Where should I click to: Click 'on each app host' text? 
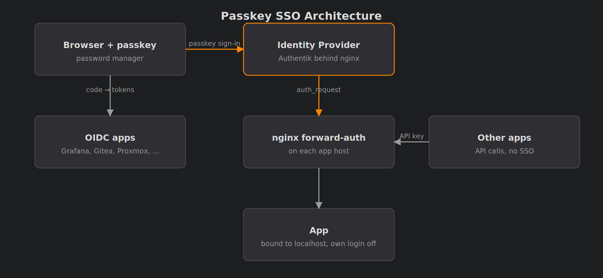pyautogui.click(x=319, y=151)
